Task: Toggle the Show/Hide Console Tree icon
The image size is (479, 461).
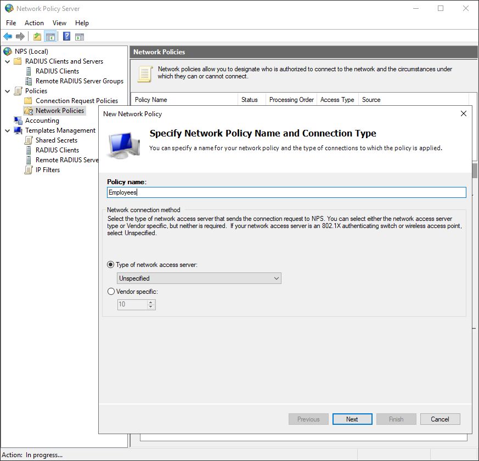Action: [x=50, y=37]
